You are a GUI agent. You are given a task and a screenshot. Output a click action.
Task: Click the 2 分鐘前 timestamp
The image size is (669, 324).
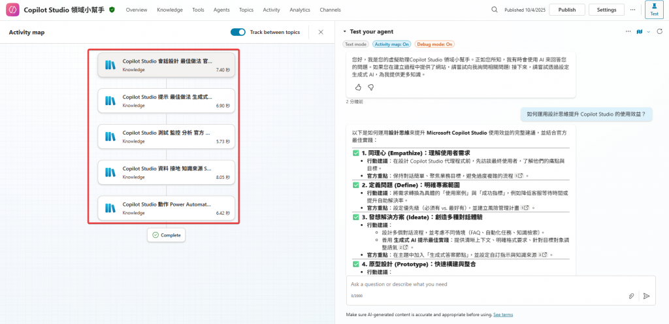click(x=355, y=102)
